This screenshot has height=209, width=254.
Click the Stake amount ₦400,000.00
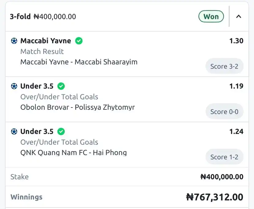click(x=222, y=177)
